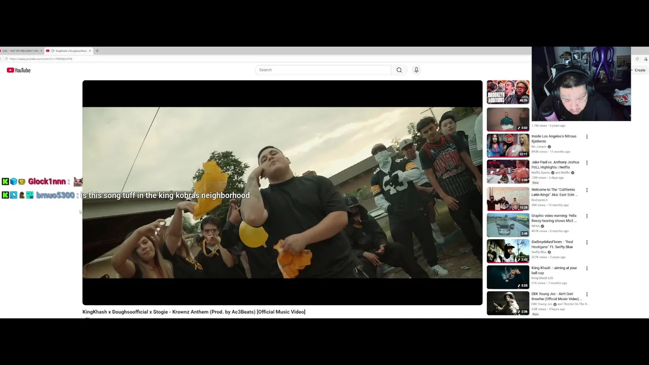Click the Create button
This screenshot has height=365, width=649.
(640, 70)
